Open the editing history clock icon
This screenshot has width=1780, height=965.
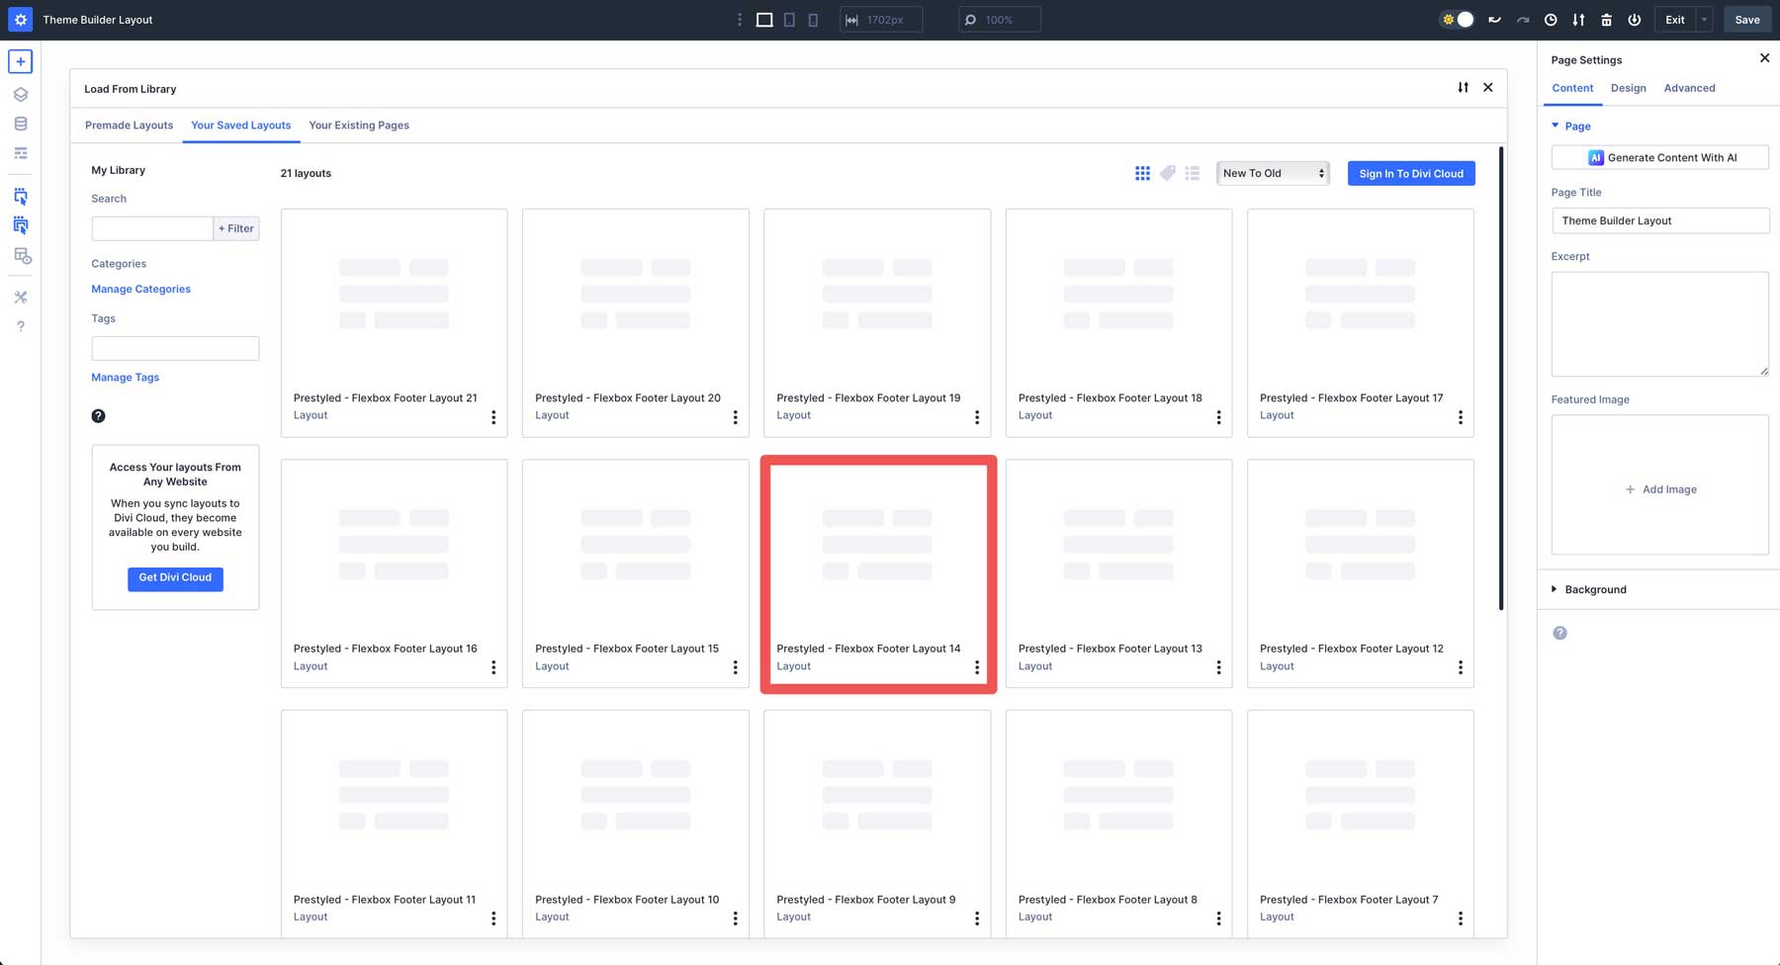pyautogui.click(x=1551, y=20)
